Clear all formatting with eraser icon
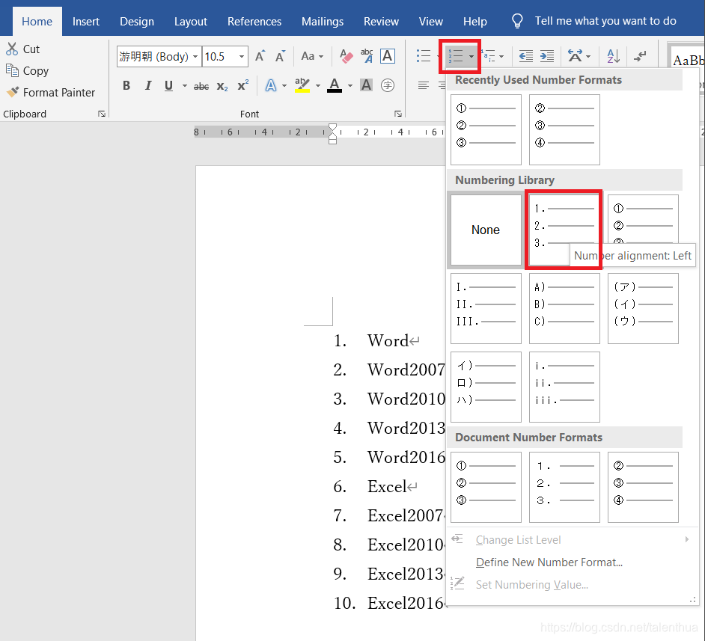 346,56
